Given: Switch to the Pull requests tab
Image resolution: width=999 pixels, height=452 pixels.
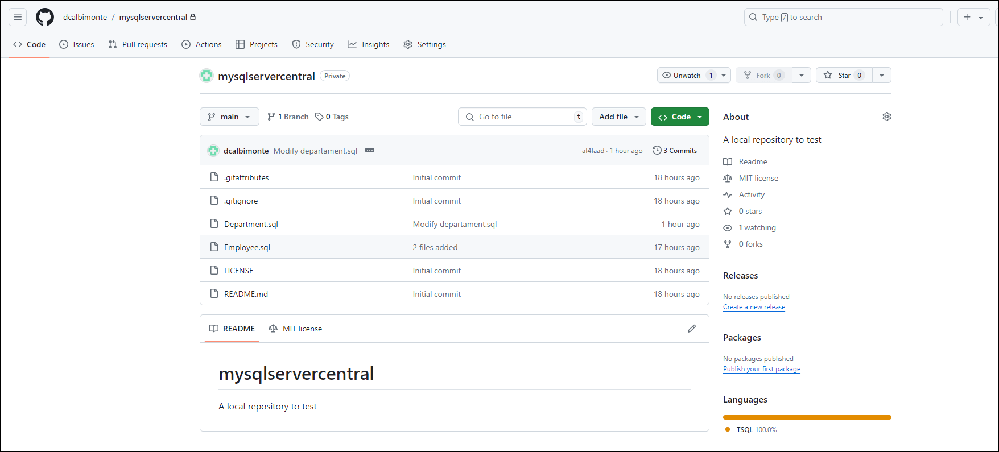Looking at the screenshot, I should (x=138, y=44).
